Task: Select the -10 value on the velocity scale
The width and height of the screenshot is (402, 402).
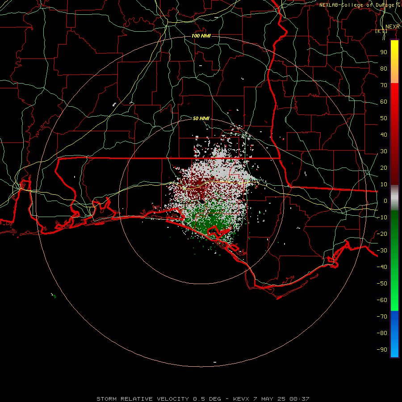Action: (382, 218)
